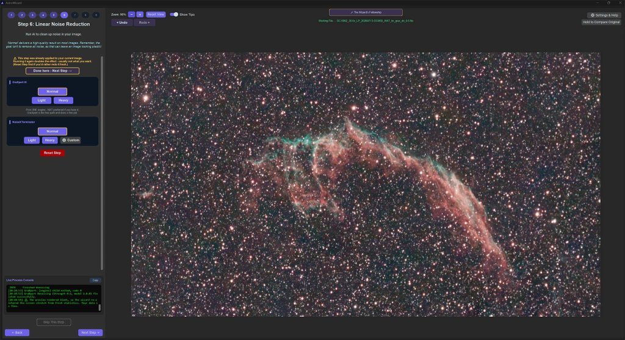Select the highlighted step 6 circle
The width and height of the screenshot is (625, 340).
pyautogui.click(x=64, y=15)
